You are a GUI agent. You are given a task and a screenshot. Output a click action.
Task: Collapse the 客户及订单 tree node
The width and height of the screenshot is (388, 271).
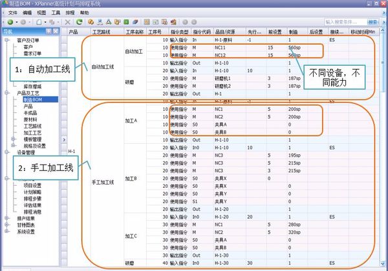point(7,40)
